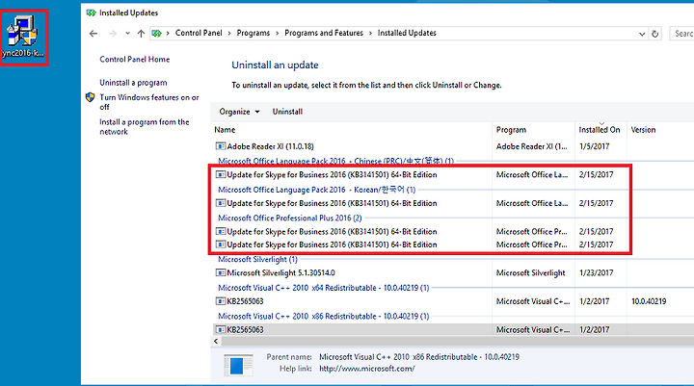694x386 pixels.
Task: Open the http://www.microsoft.com/ help link
Action: 367,369
